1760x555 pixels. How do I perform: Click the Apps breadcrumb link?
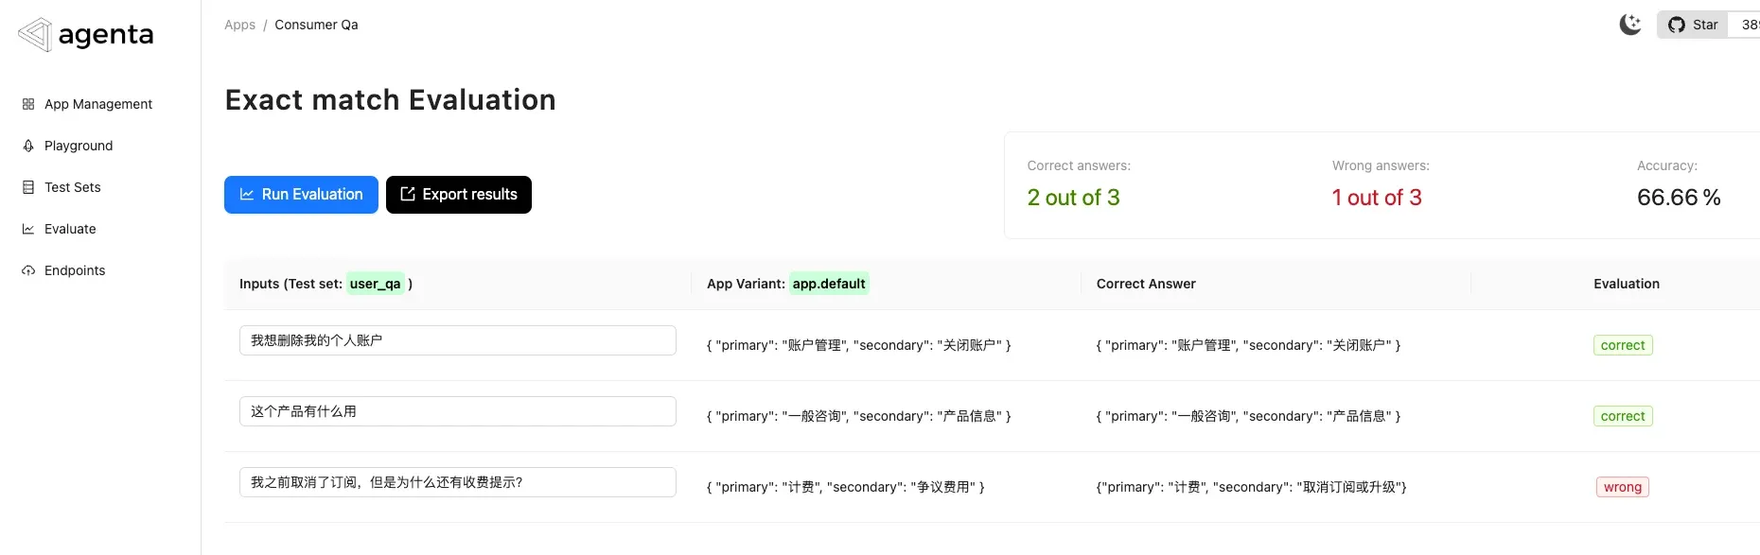point(239,25)
